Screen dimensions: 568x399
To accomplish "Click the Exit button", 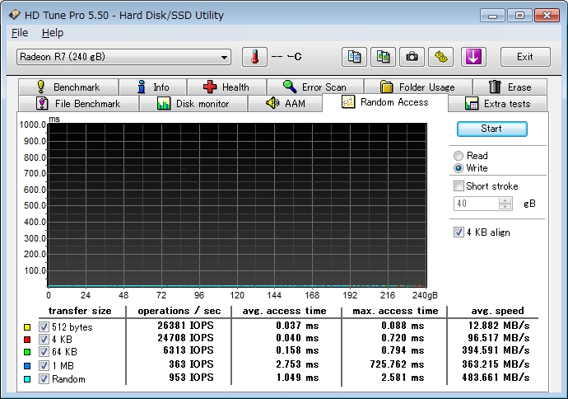I will pos(524,57).
